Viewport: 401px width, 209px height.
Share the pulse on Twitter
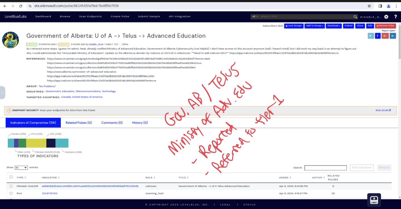[x=371, y=36]
